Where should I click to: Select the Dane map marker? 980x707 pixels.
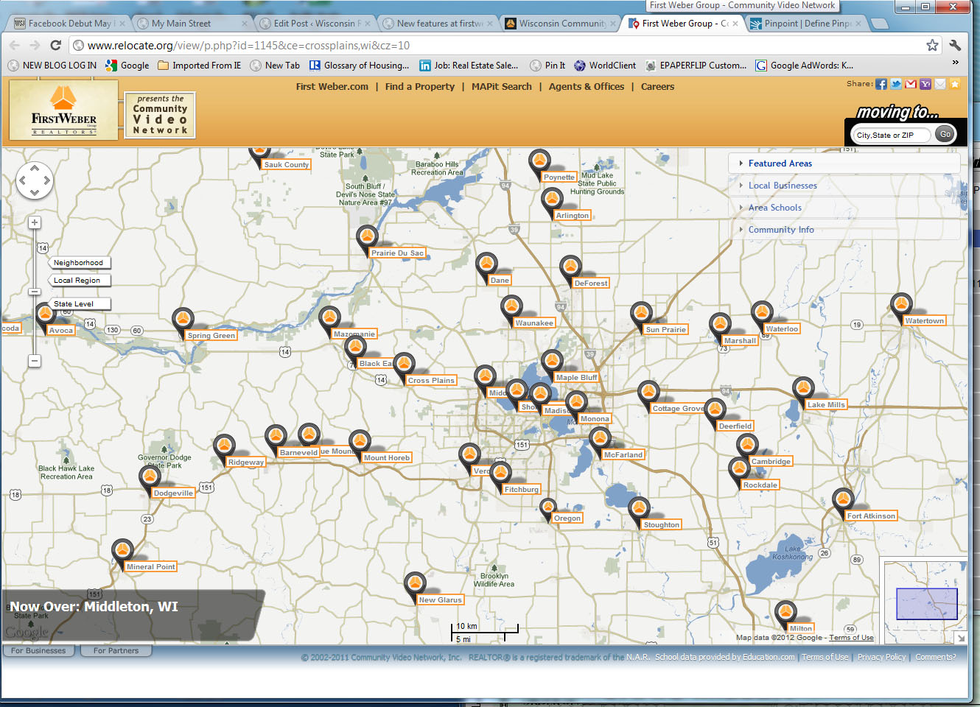pyautogui.click(x=486, y=267)
